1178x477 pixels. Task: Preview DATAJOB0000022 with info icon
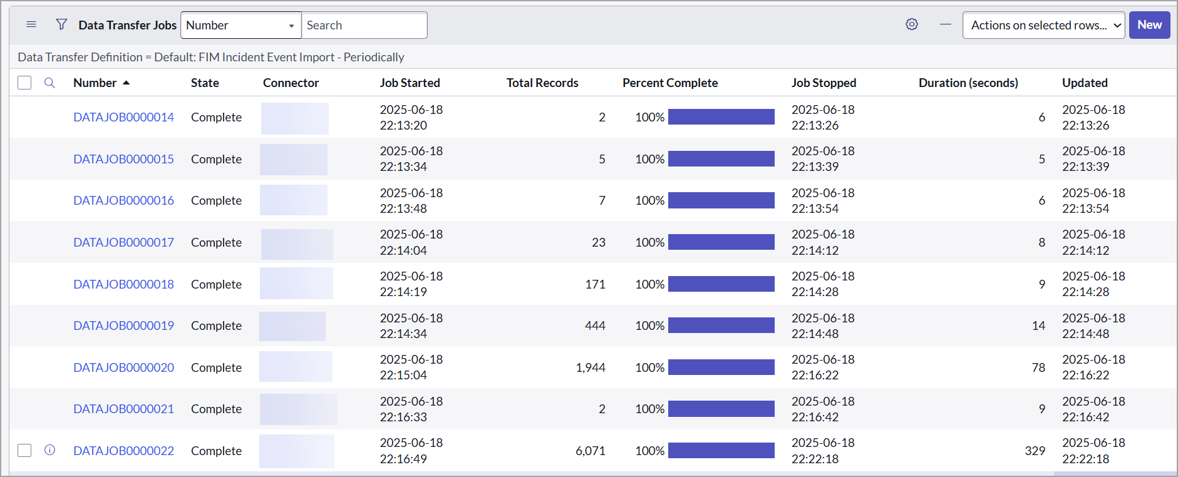pyautogui.click(x=50, y=450)
